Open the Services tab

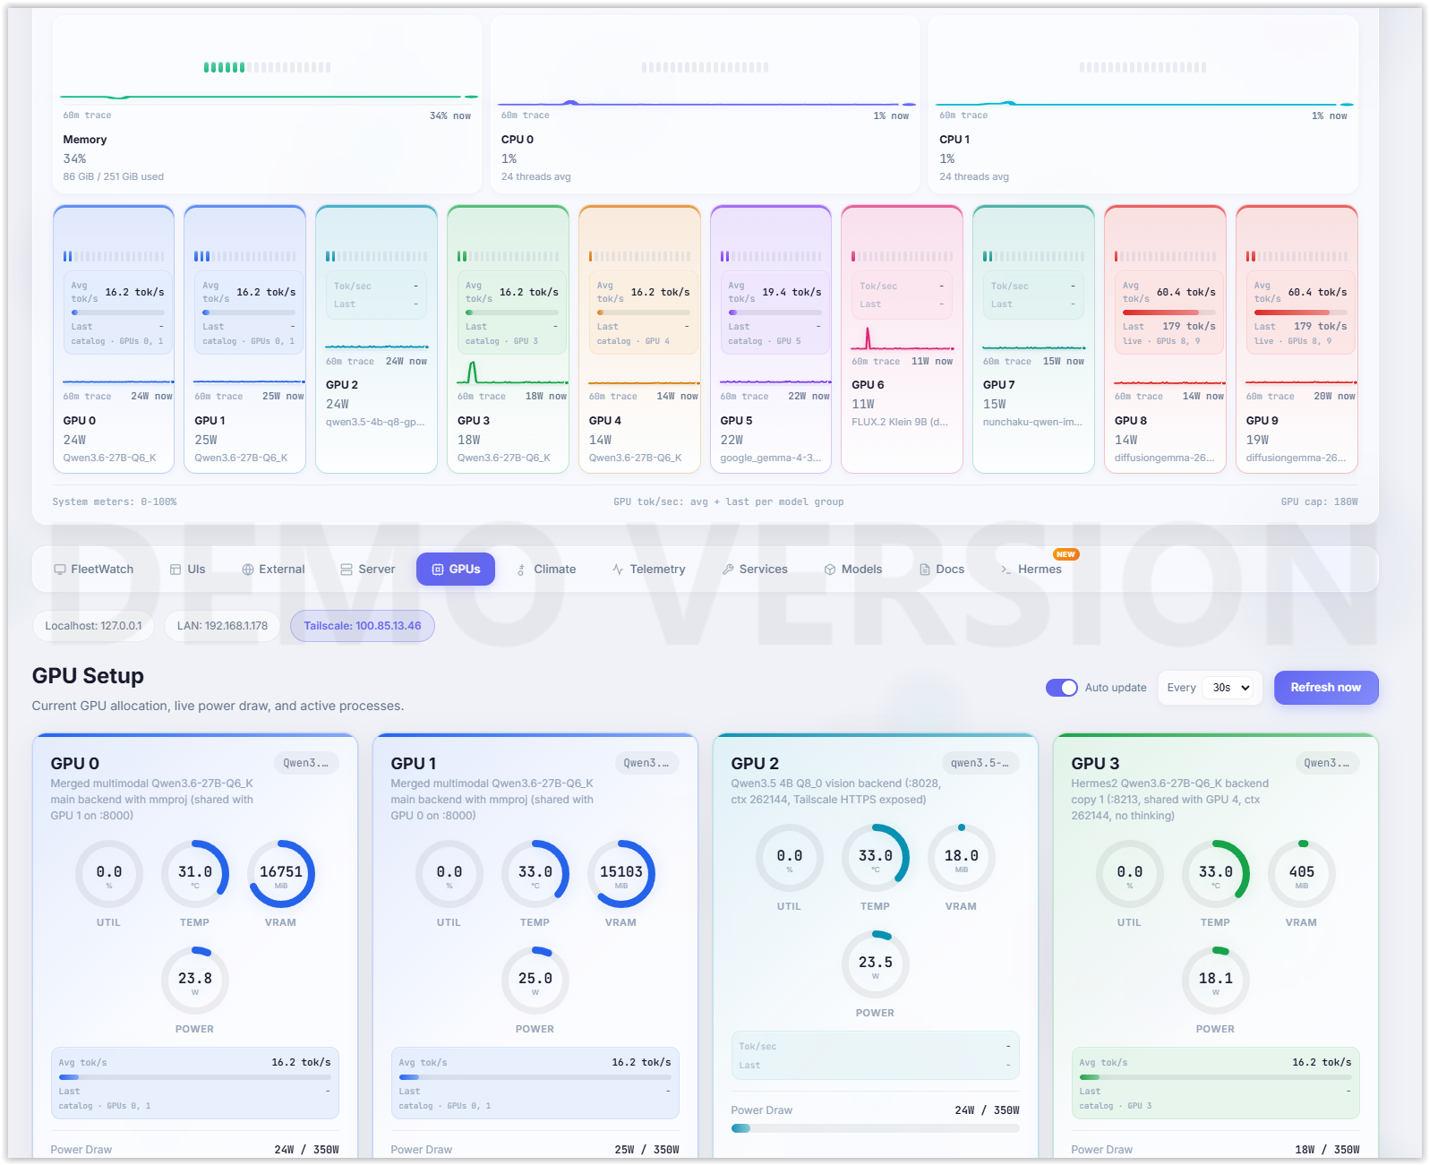coord(755,570)
